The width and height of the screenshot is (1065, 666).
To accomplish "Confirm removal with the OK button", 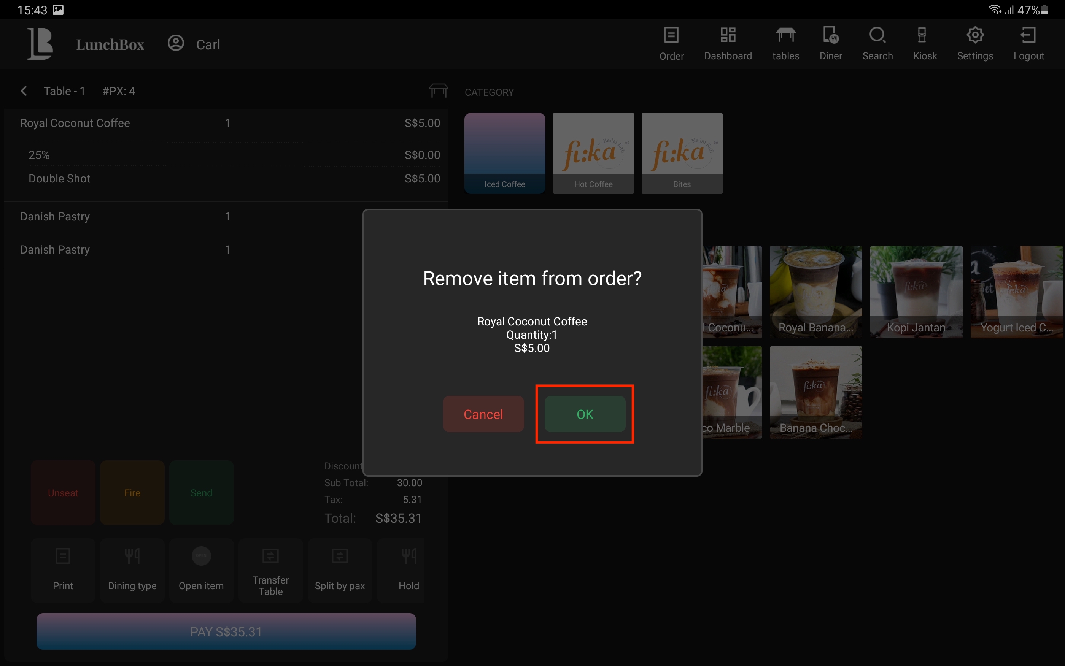I will [585, 414].
